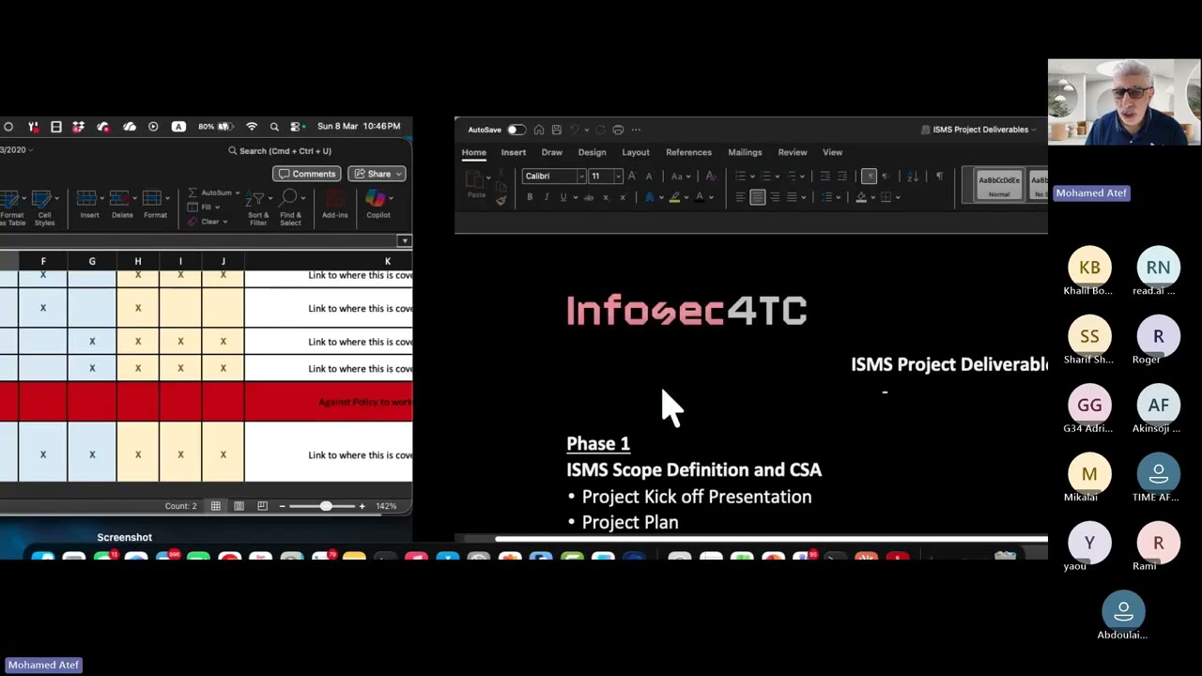Select column H header in Excel

click(x=138, y=261)
